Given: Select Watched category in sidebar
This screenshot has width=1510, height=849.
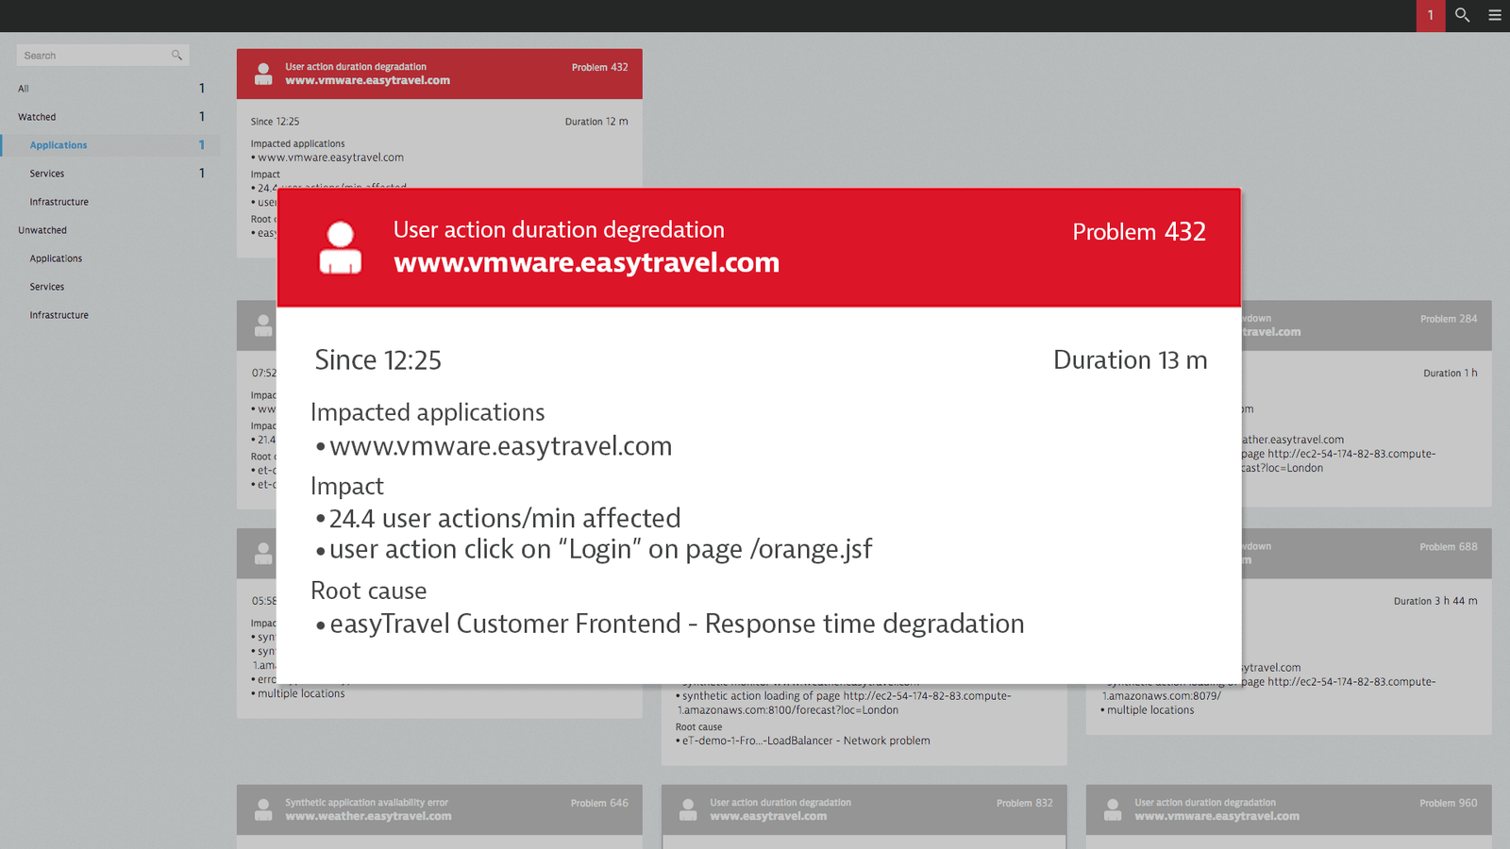Looking at the screenshot, I should (x=110, y=117).
